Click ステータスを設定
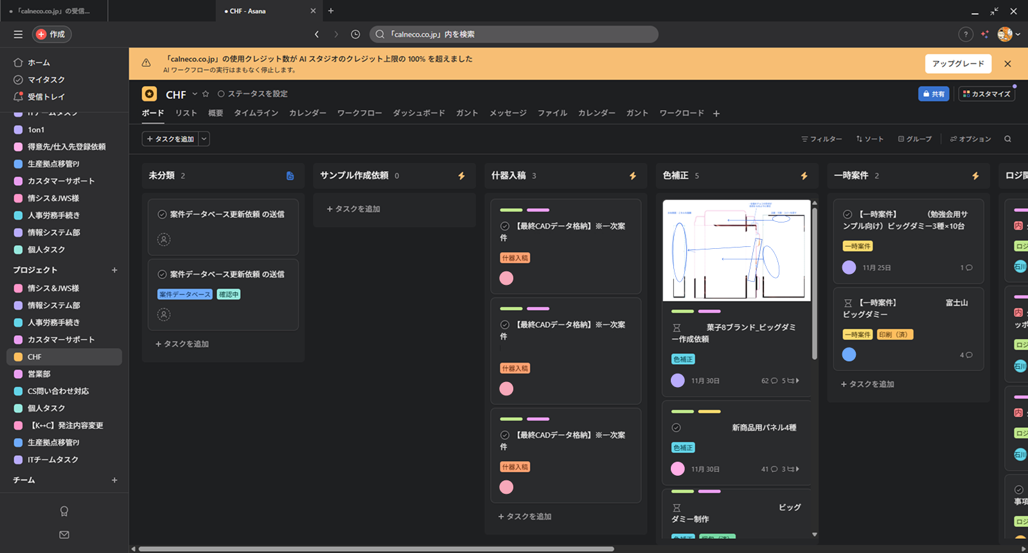 [x=253, y=94]
